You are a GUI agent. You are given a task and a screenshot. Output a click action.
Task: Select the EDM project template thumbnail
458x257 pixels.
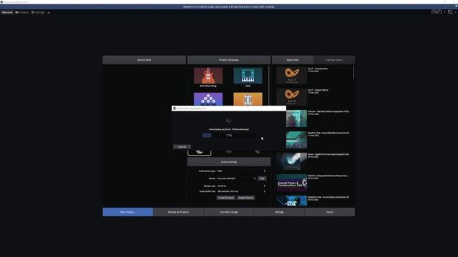248,76
